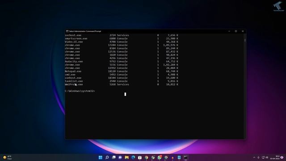
Task: Close the Command Prompt window
Action: [x=243, y=31]
